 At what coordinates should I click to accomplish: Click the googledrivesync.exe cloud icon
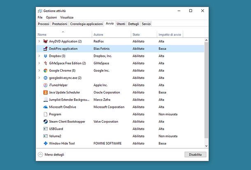click(45, 78)
